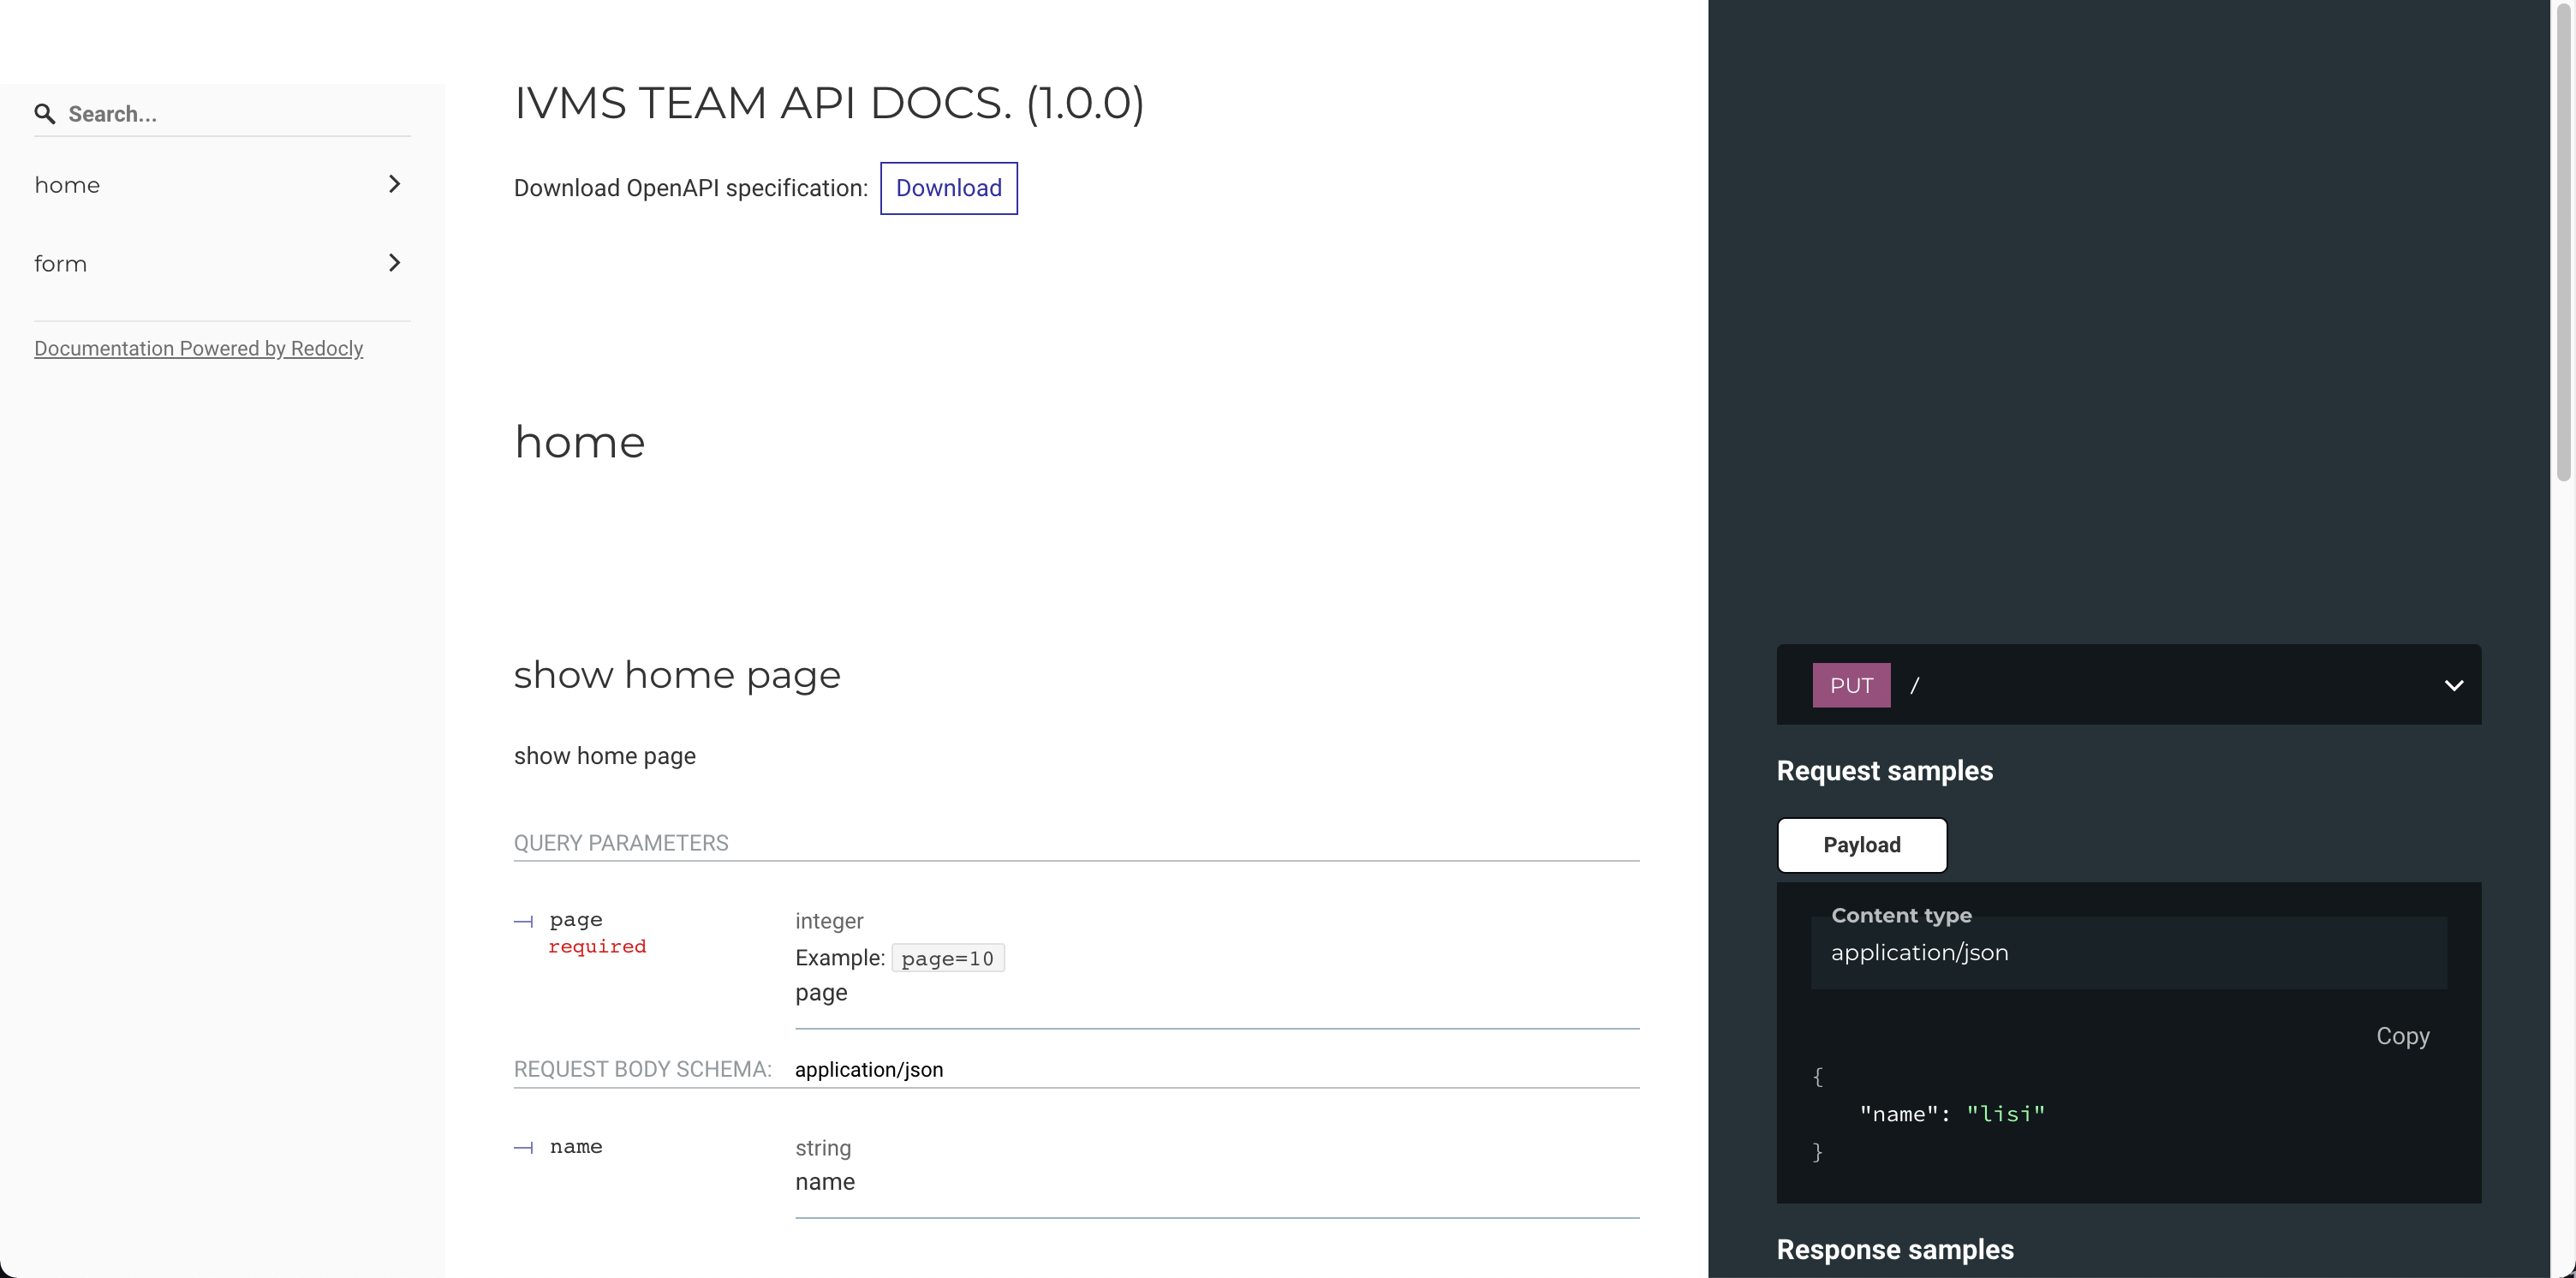
Task: Click the anchor icon next to page parameter
Action: (x=522, y=921)
